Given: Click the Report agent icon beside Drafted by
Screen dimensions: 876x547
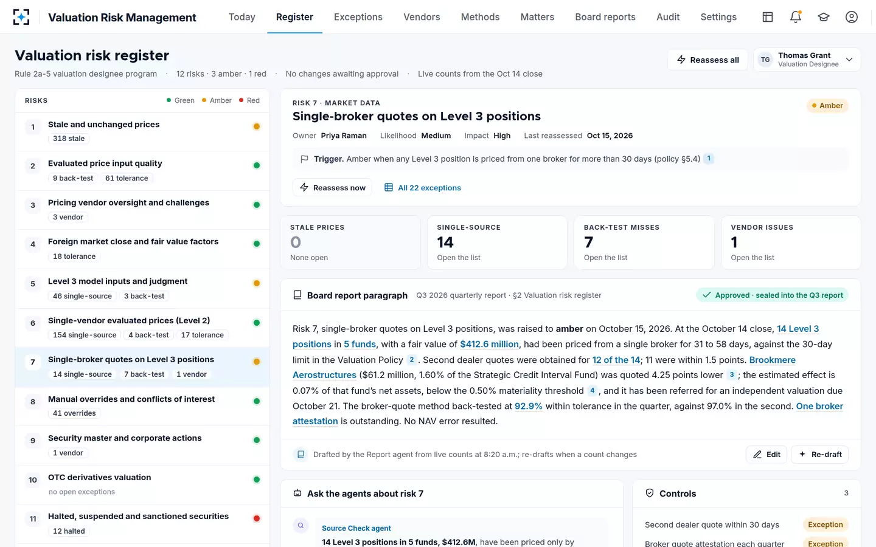Looking at the screenshot, I should point(301,455).
